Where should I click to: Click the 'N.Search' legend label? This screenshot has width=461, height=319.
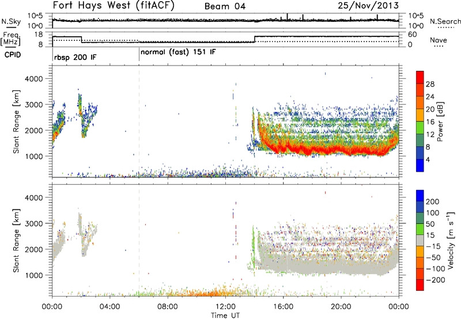[x=445, y=21]
